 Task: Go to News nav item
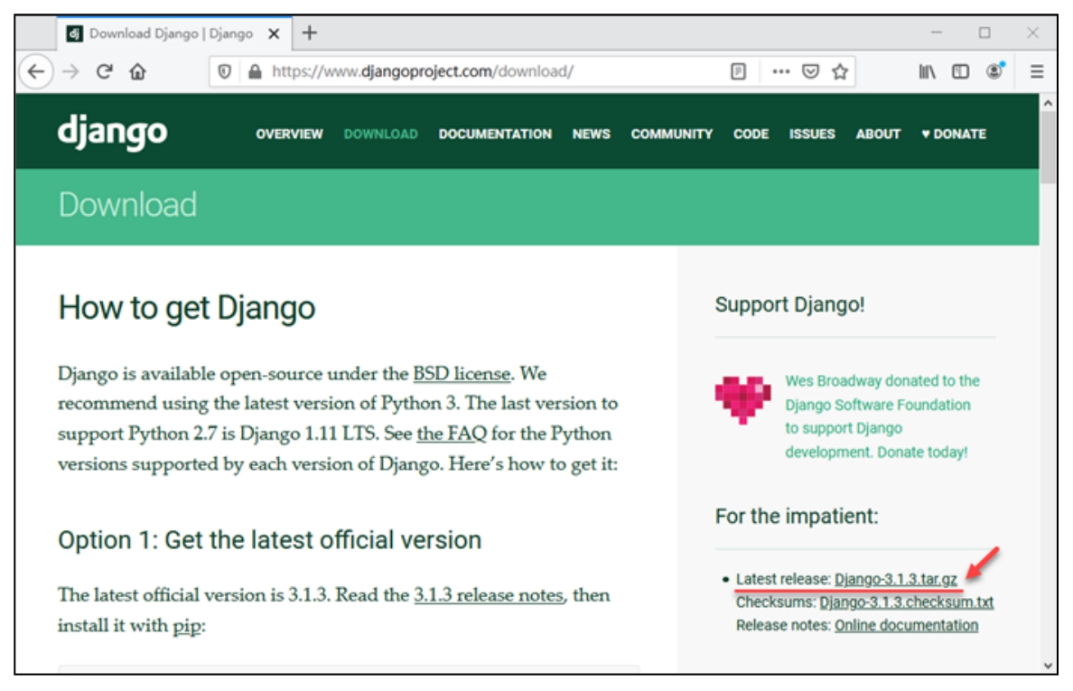point(592,134)
